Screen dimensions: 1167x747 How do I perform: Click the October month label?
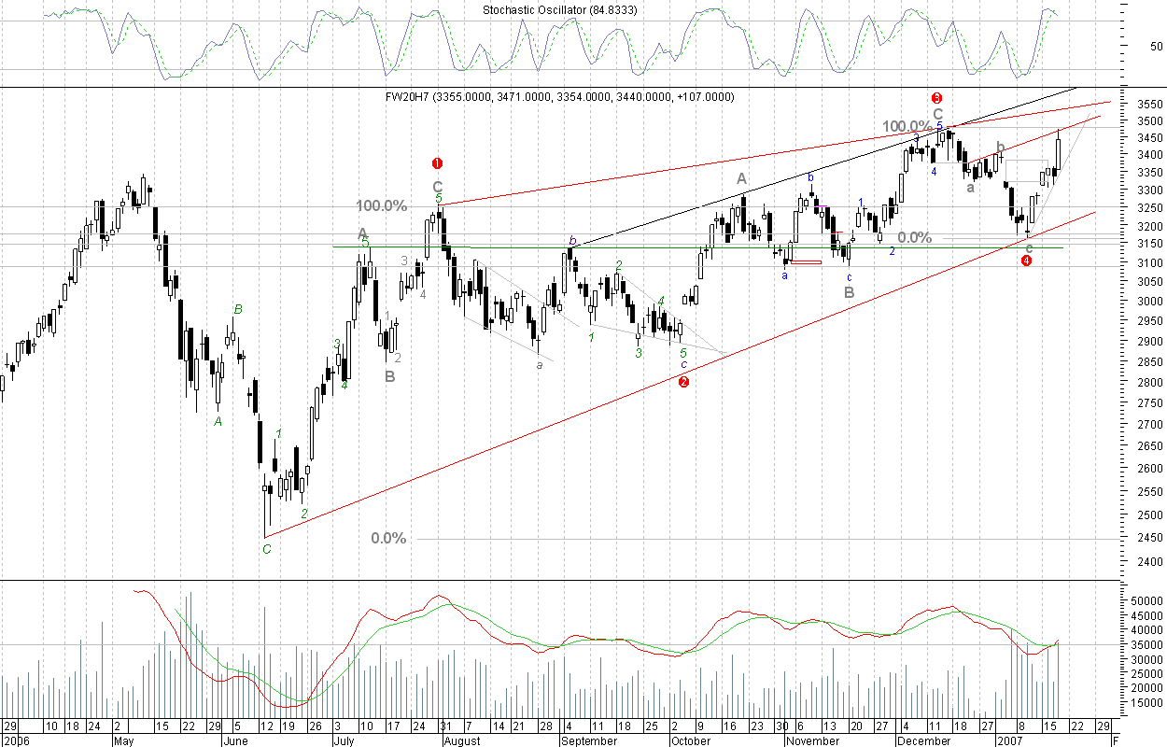[x=692, y=741]
